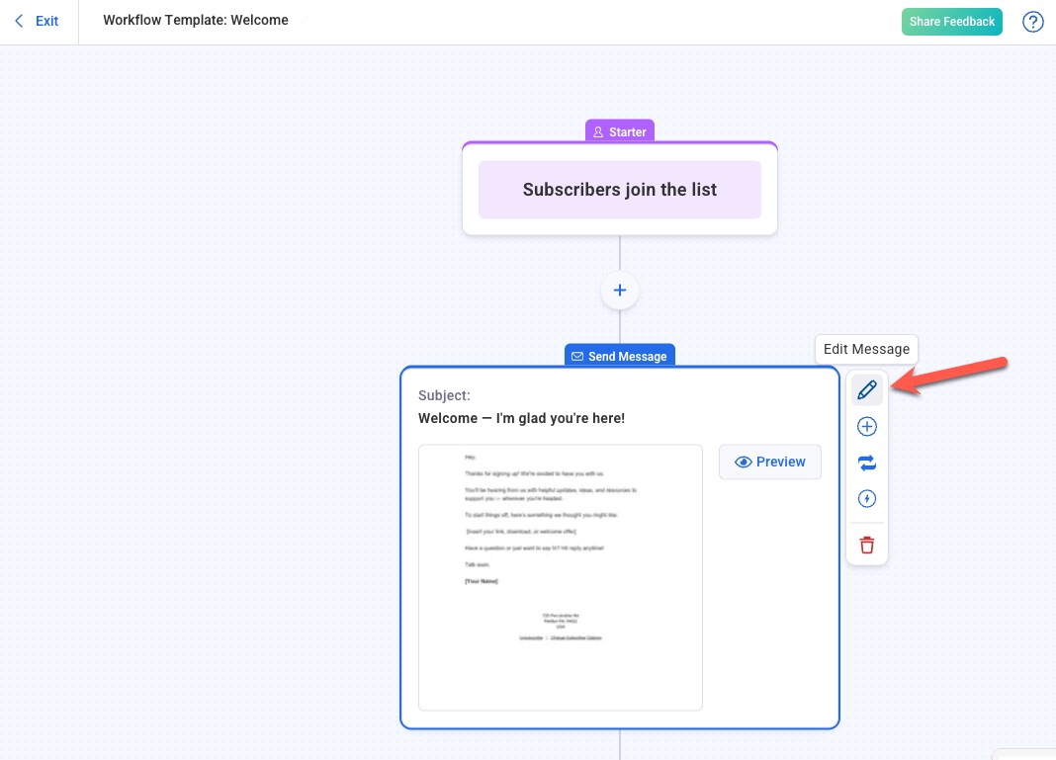
Task: Click the 'Subject:' label in message card
Action: tap(444, 395)
